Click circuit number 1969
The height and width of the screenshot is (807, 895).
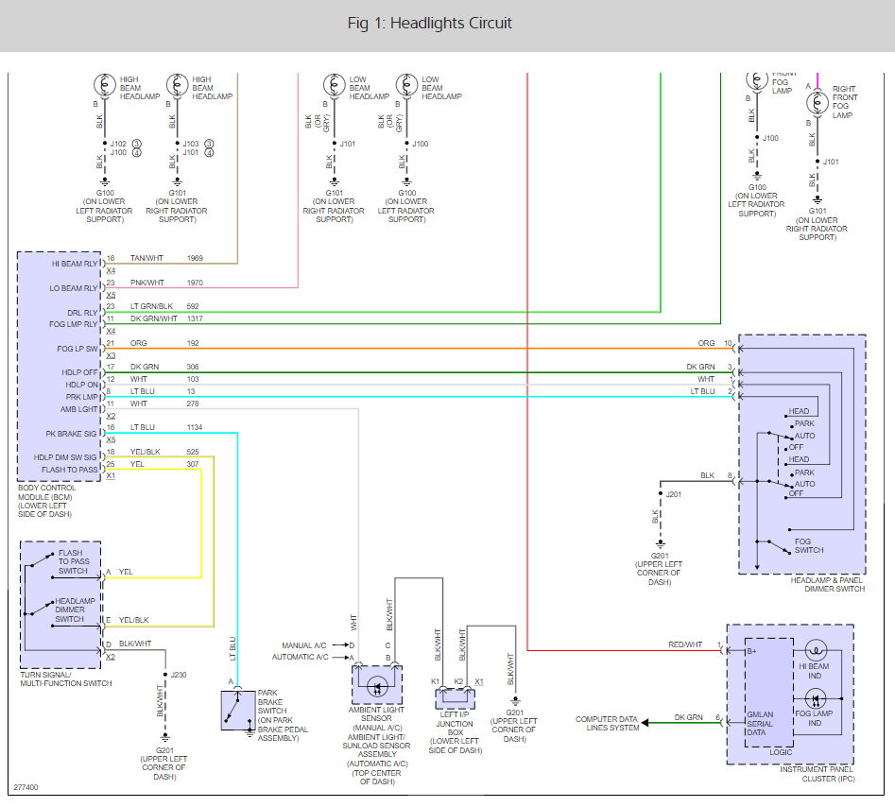coord(196,259)
